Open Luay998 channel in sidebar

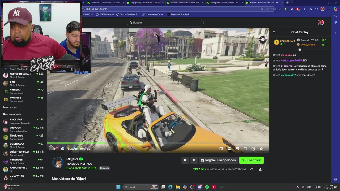[23, 129]
